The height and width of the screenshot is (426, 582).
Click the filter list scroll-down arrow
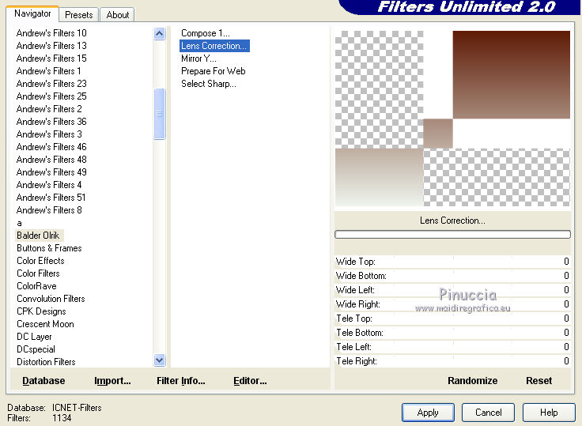tap(159, 360)
